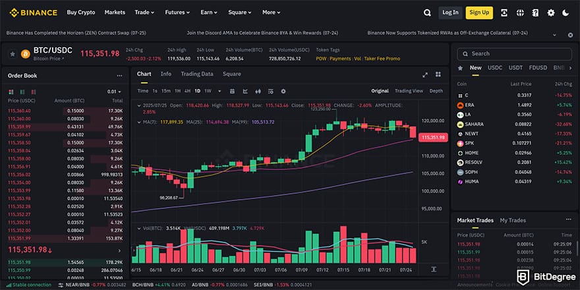Open the header search magnifier
This screenshot has height=290, width=580.
click(x=427, y=13)
